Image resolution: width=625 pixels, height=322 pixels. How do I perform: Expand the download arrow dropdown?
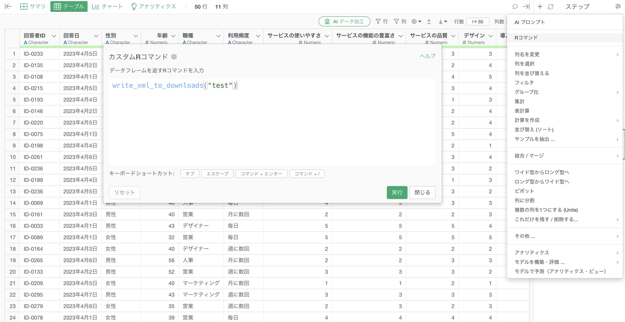click(442, 22)
